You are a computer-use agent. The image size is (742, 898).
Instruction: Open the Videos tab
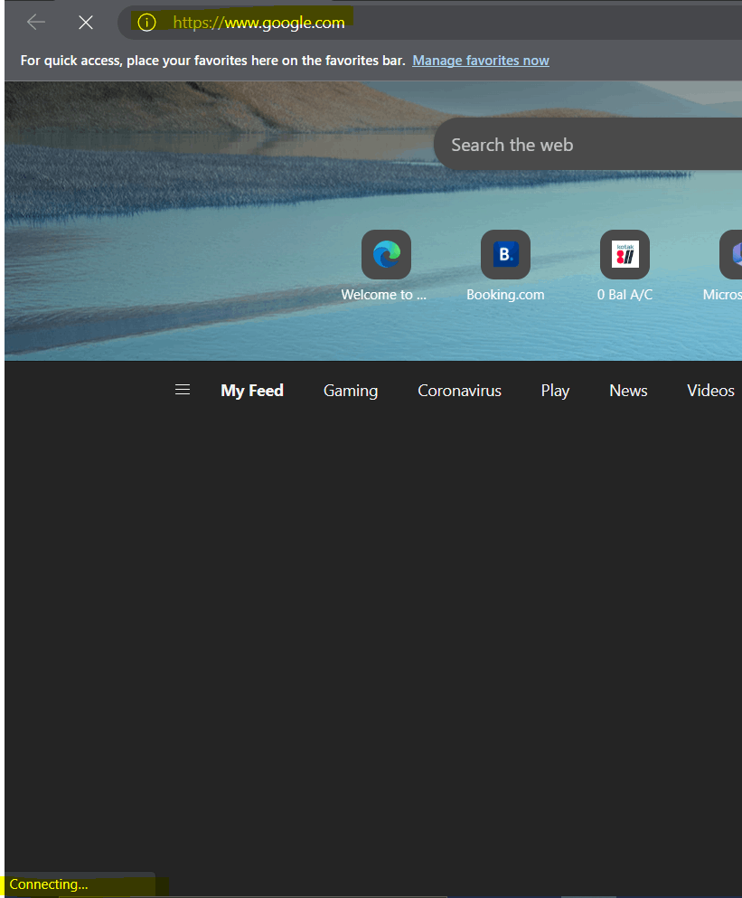tap(710, 391)
